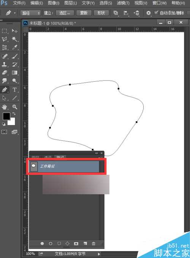Activate the Hand tool
This screenshot has width=190, height=258.
5,107
